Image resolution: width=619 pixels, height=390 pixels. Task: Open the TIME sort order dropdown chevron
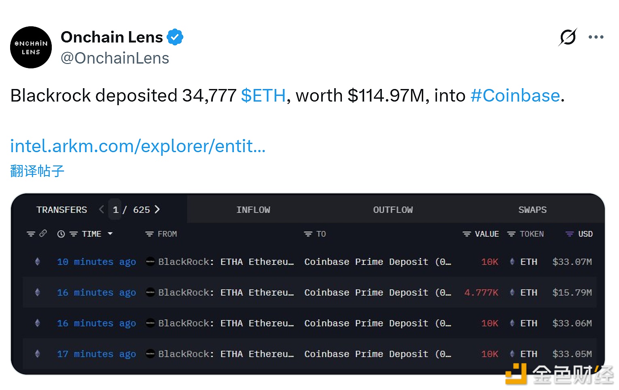(110, 234)
